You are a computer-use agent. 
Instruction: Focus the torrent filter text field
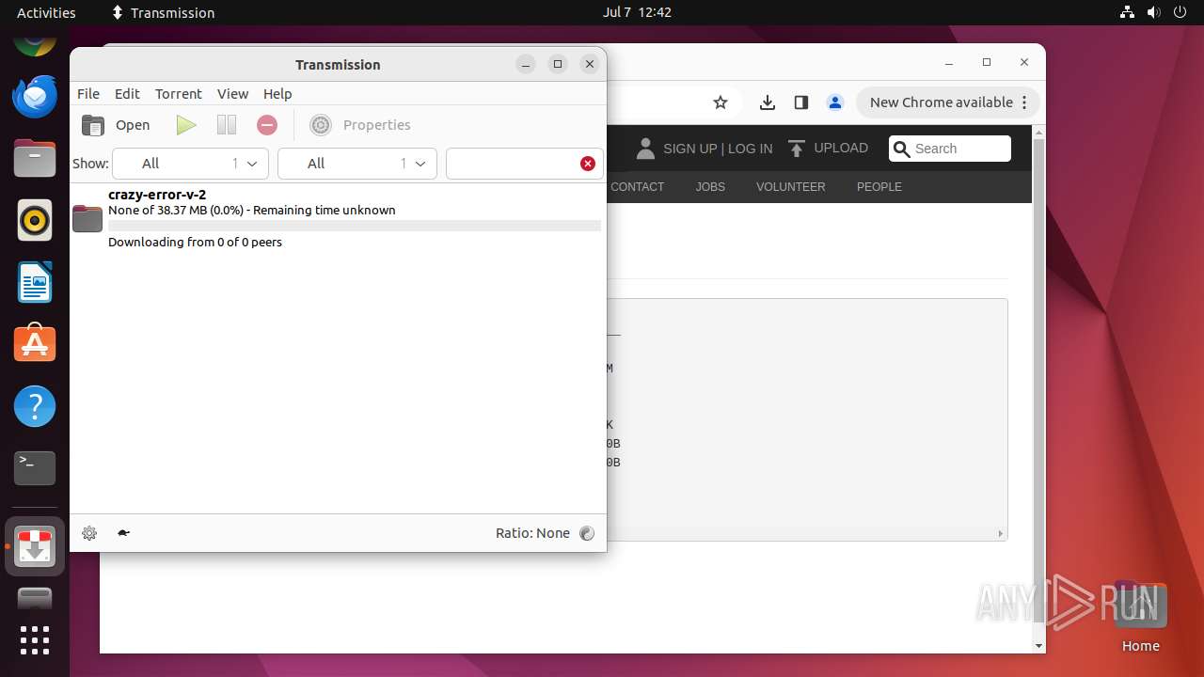[x=513, y=164]
